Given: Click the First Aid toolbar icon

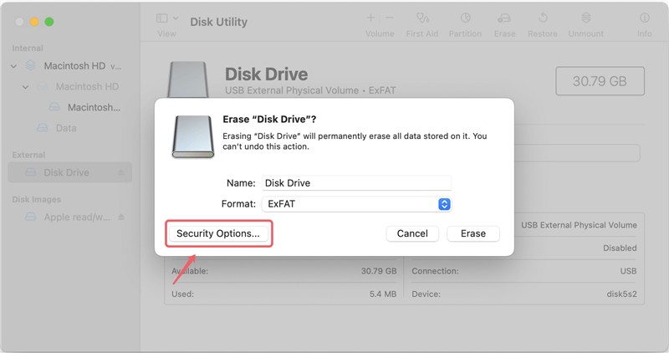Looking at the screenshot, I should point(422,18).
